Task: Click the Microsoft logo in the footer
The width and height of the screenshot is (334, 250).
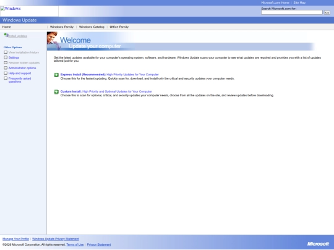Action: 318,244
